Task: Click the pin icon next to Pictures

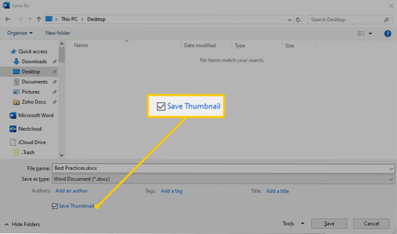Action: pos(54,92)
